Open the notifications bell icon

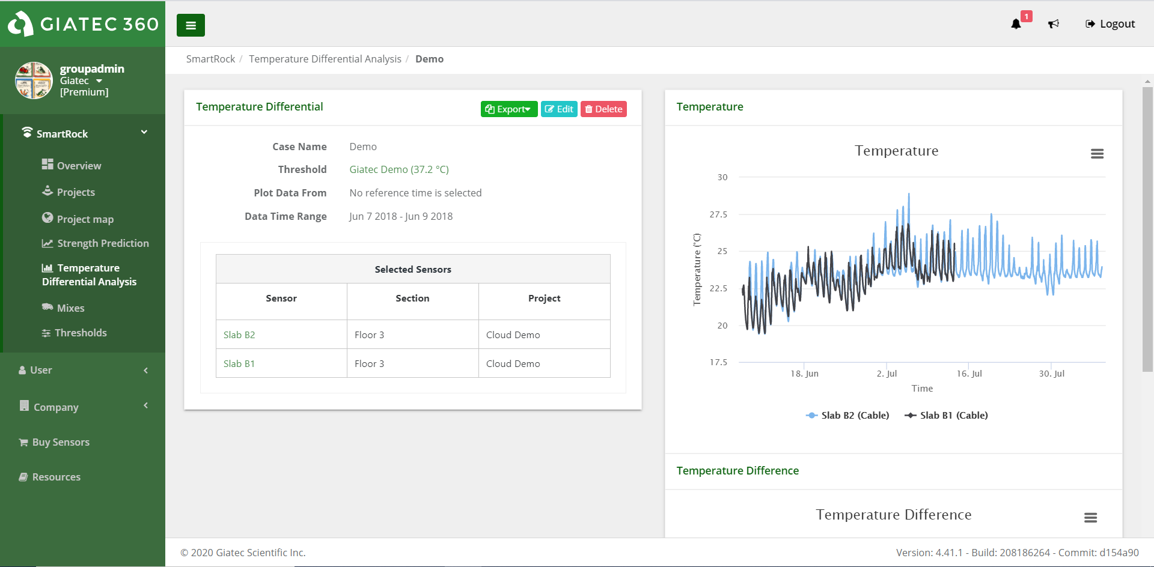coord(1016,24)
